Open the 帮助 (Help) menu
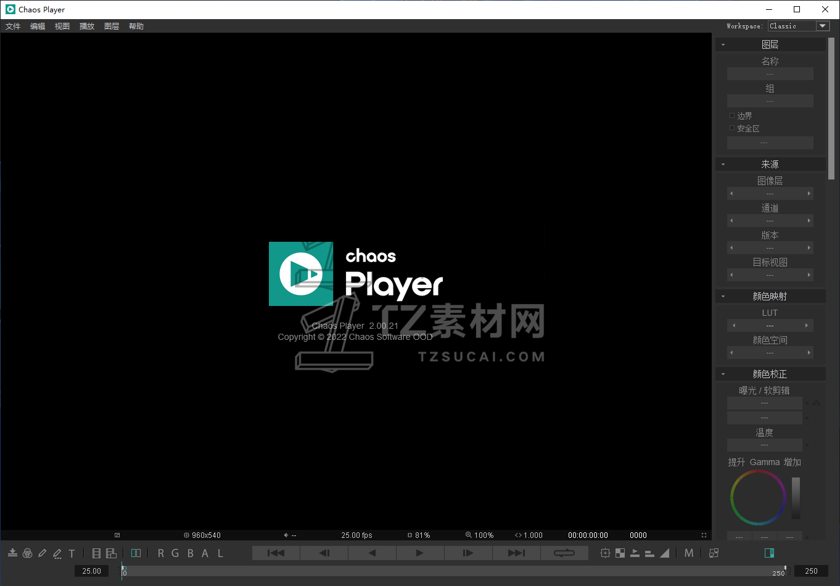 [136, 27]
